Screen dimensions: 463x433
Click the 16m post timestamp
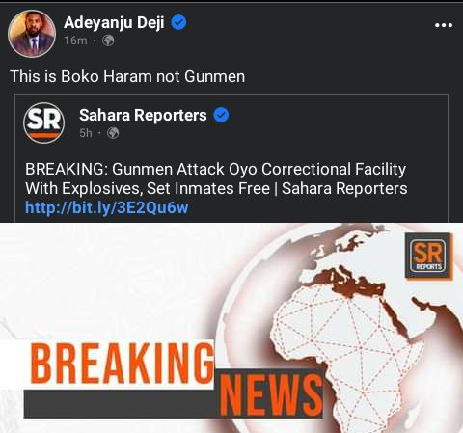pyautogui.click(x=75, y=41)
